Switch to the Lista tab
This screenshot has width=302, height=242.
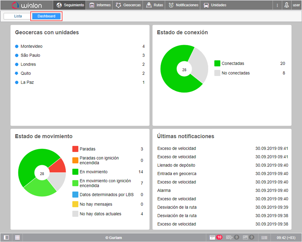click(x=17, y=16)
